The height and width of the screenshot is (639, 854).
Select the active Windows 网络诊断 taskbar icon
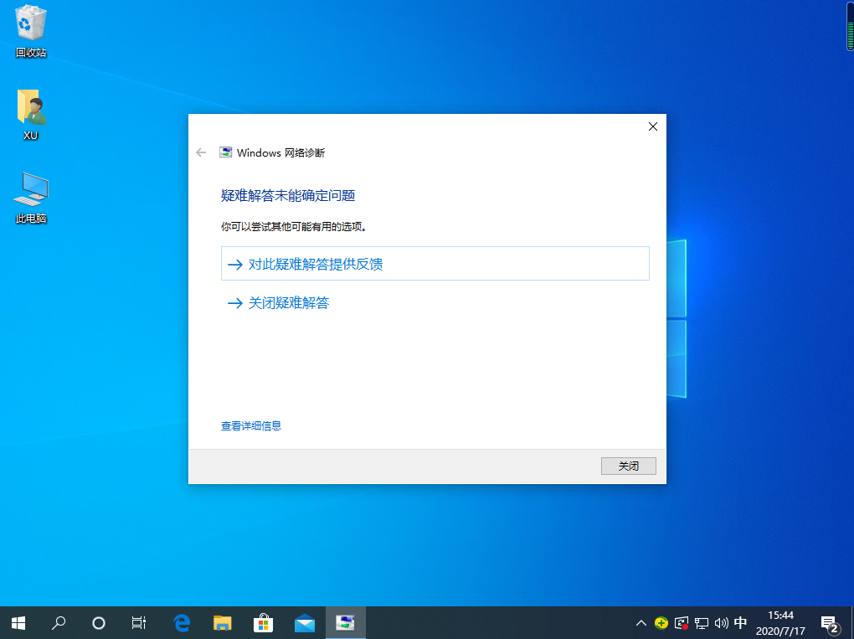point(345,623)
